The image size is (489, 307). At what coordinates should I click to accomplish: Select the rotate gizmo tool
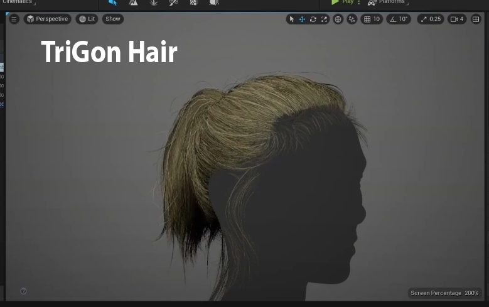click(x=313, y=19)
